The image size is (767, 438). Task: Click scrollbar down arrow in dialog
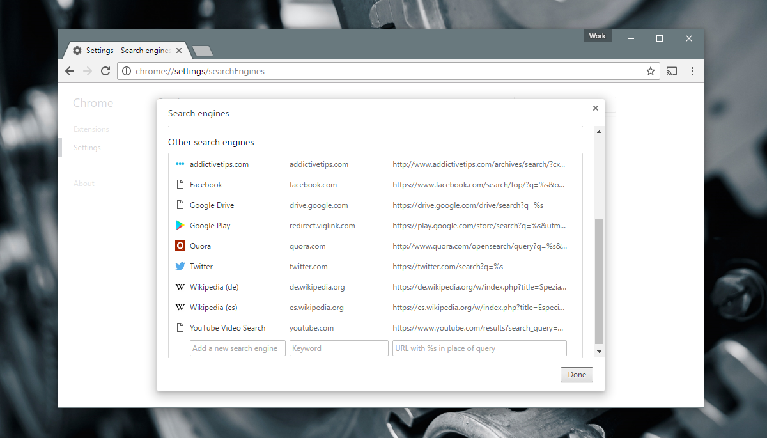click(x=599, y=352)
